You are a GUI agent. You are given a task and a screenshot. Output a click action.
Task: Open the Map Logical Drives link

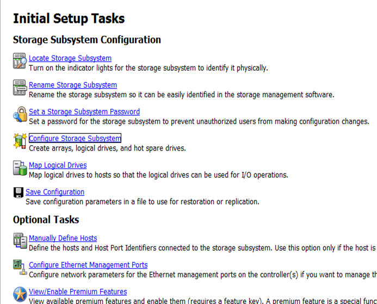[58, 165]
